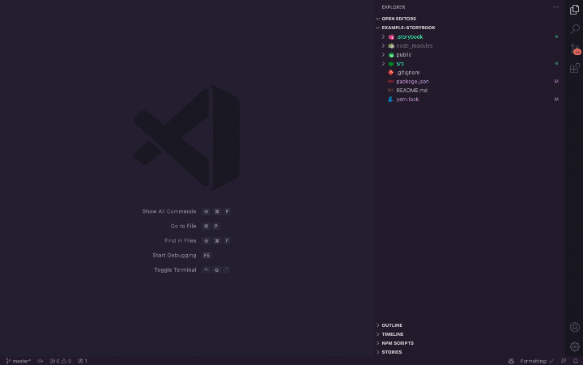Image resolution: width=583 pixels, height=365 pixels.
Task: Click the Show All Commands hint
Action: coord(168,211)
